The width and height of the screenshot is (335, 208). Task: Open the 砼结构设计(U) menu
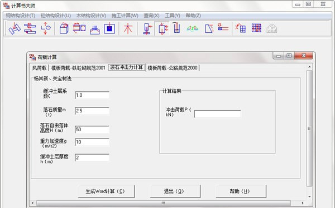[56, 16]
